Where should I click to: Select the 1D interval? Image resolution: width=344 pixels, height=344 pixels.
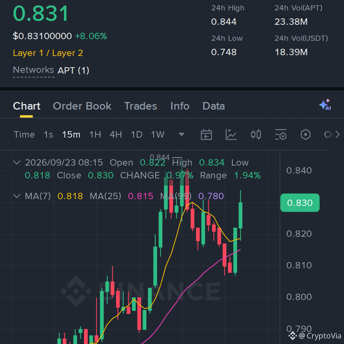[x=137, y=134]
